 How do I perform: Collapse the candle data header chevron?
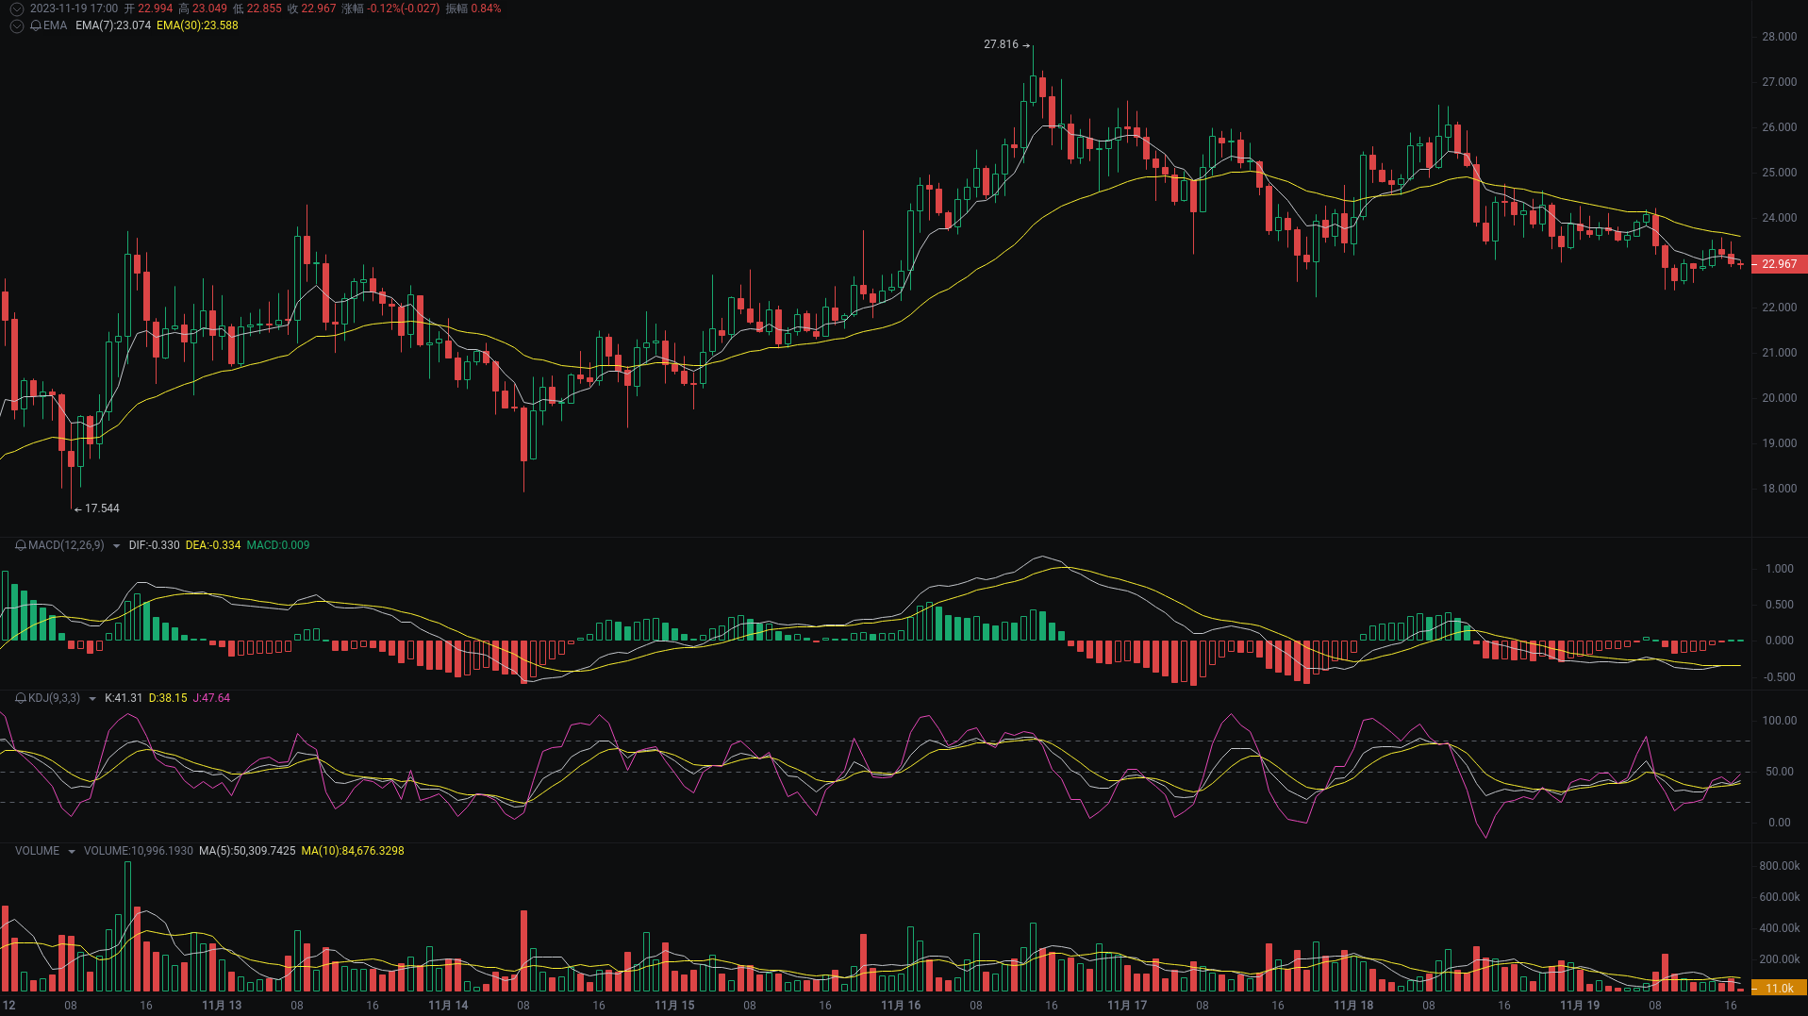(x=16, y=8)
